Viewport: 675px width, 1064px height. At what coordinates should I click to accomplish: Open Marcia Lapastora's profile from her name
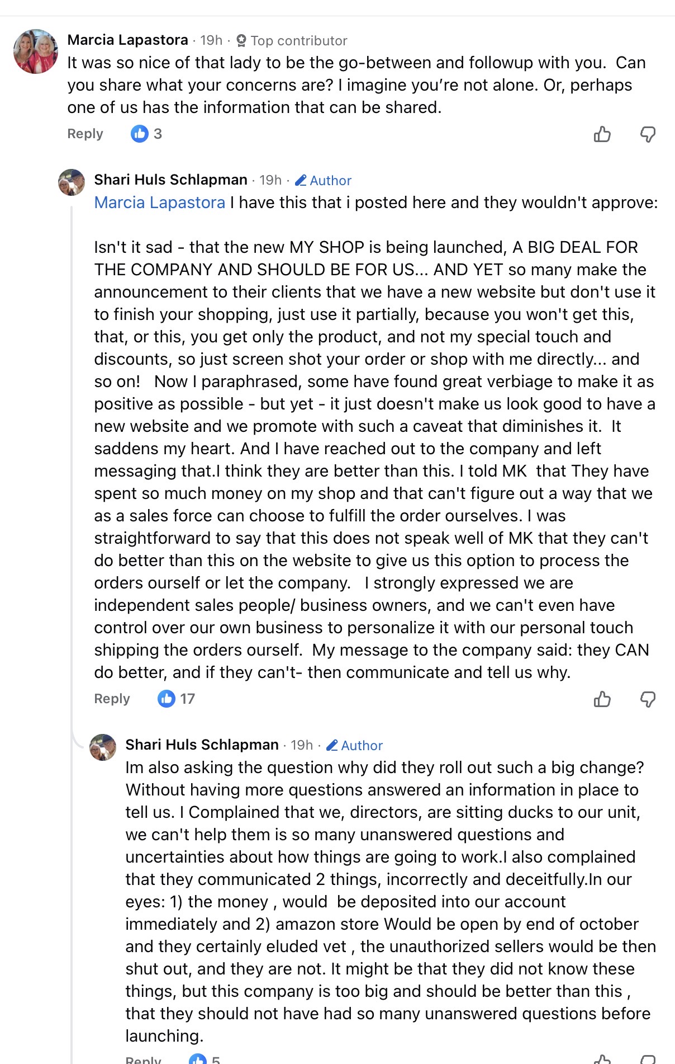(x=127, y=40)
